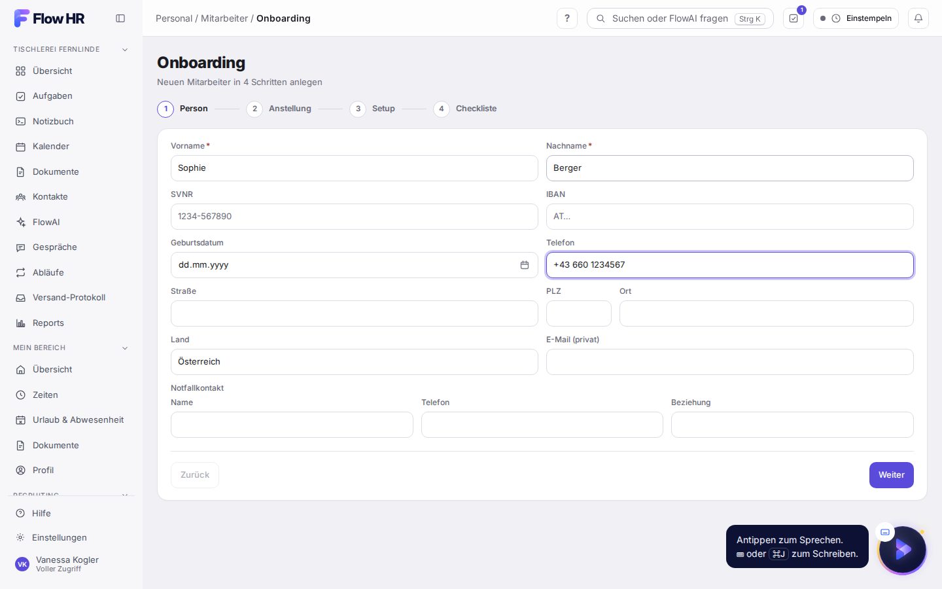This screenshot has width=942, height=589.
Task: Click the chat bubble icon above the orb
Action: pos(885,532)
